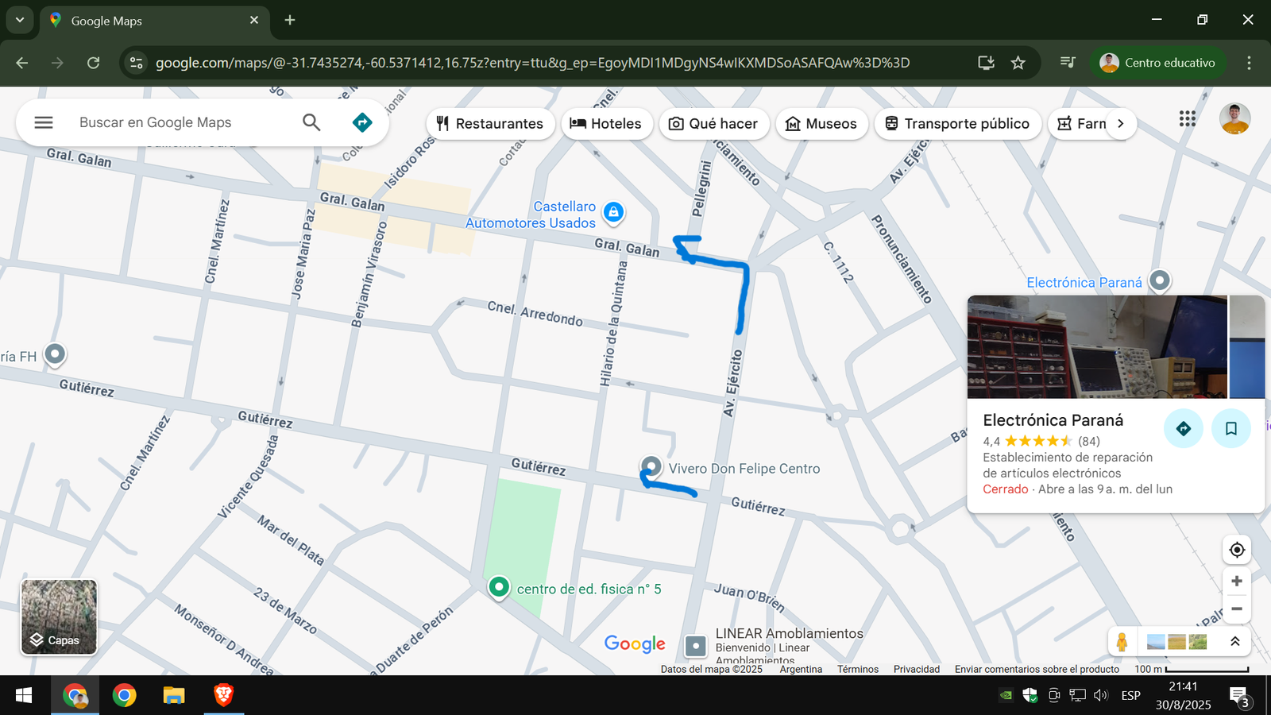View site information icon in the address bar
The width and height of the screenshot is (1271, 715).
point(137,63)
